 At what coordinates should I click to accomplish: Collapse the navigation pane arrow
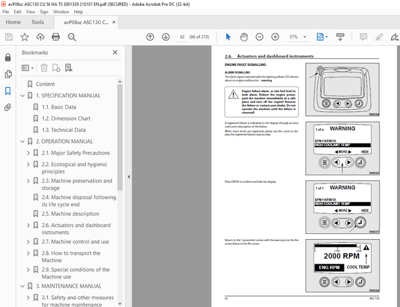pos(129,176)
